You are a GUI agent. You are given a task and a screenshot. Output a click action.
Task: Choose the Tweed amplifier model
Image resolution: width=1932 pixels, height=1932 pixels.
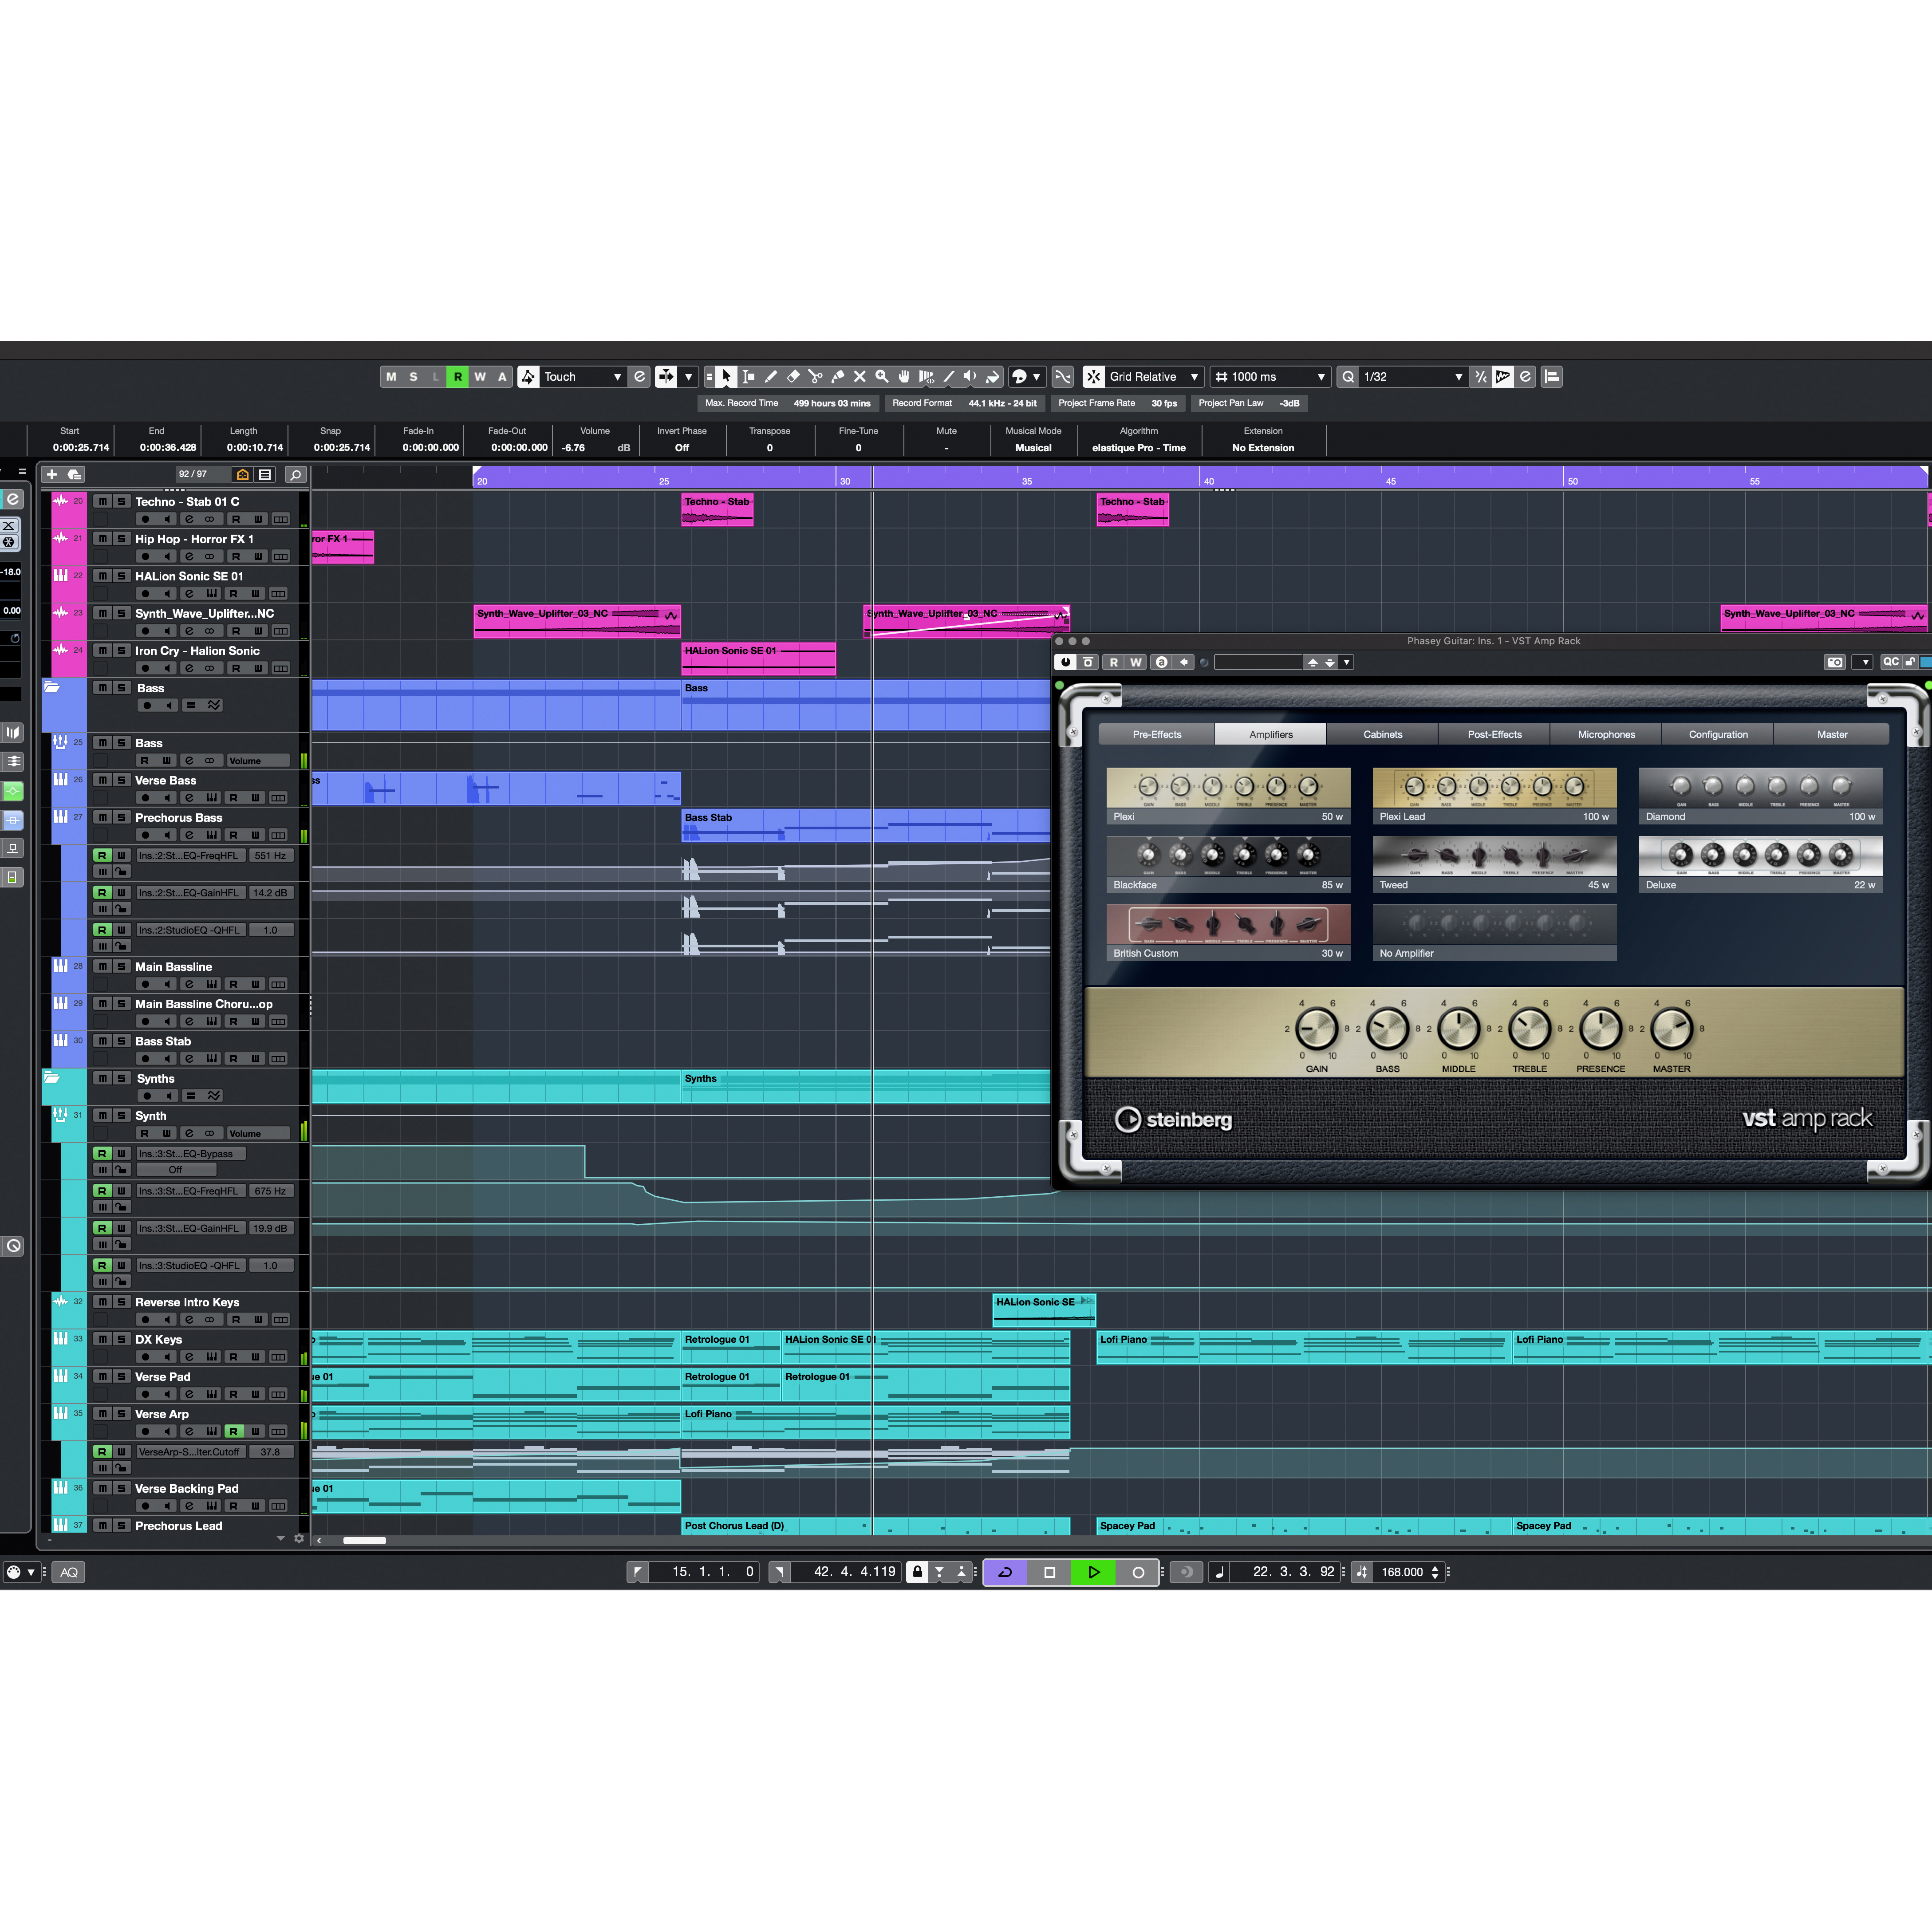click(1494, 864)
